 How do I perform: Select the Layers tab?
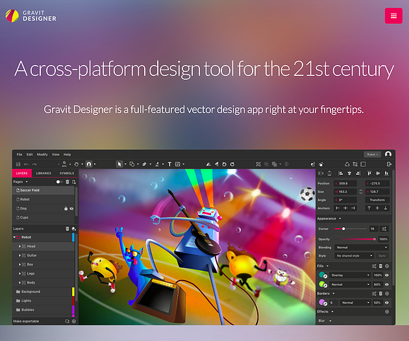22,173
